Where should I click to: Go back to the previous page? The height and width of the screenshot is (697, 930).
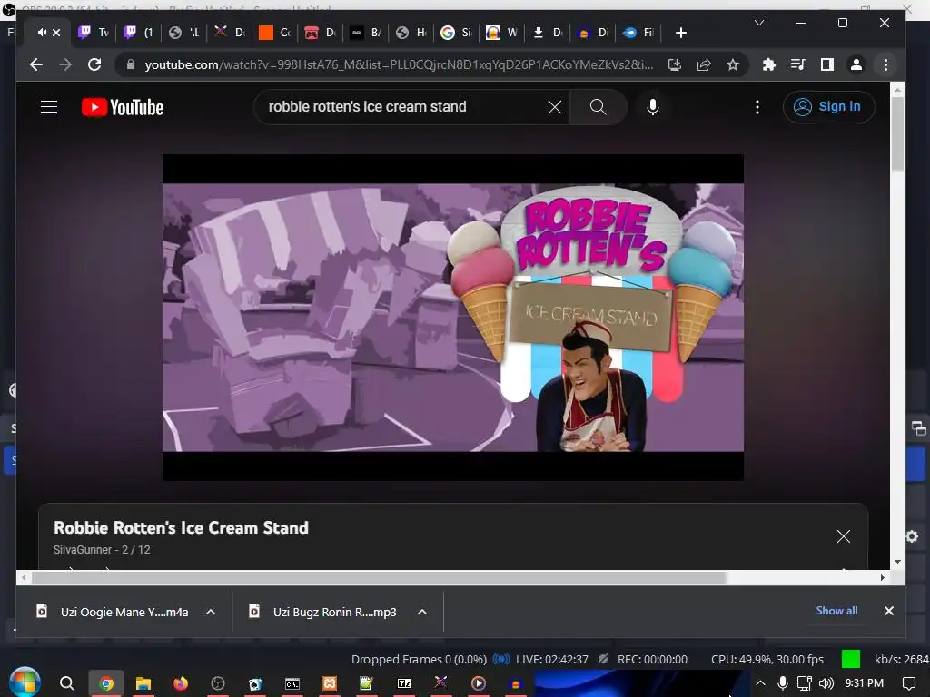click(36, 64)
